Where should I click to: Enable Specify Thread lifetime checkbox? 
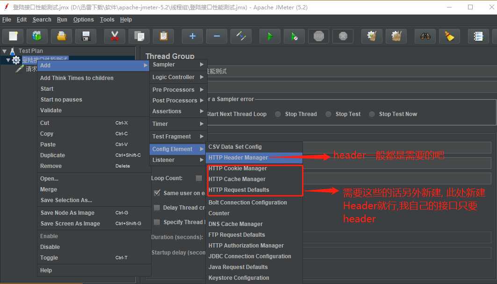click(x=157, y=222)
